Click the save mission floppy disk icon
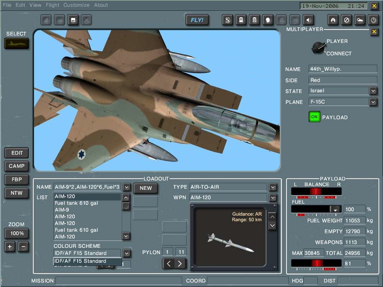The image size is (383, 287). click(73, 20)
